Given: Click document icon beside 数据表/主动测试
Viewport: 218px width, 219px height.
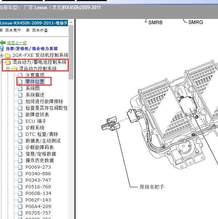Looking at the screenshot, I should (x=20, y=141).
